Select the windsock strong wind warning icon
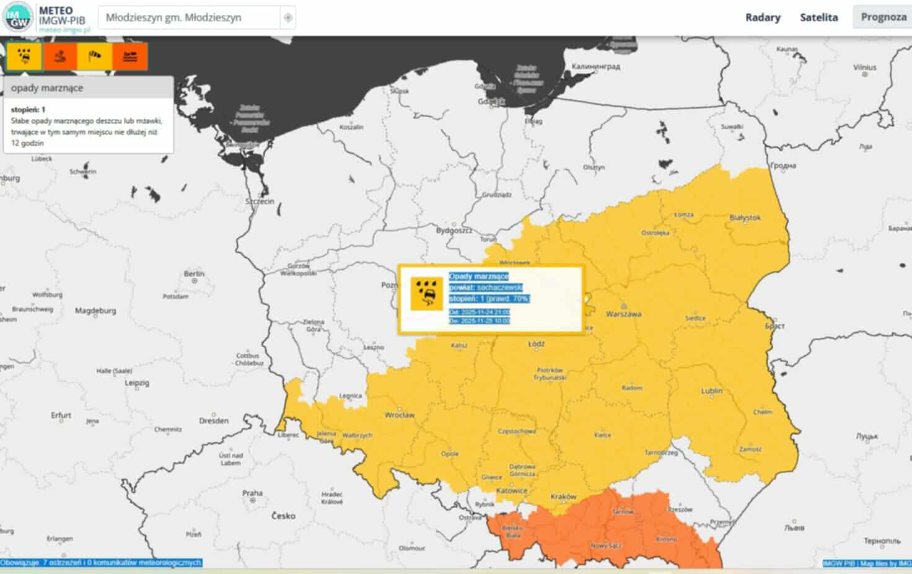 tap(94, 56)
